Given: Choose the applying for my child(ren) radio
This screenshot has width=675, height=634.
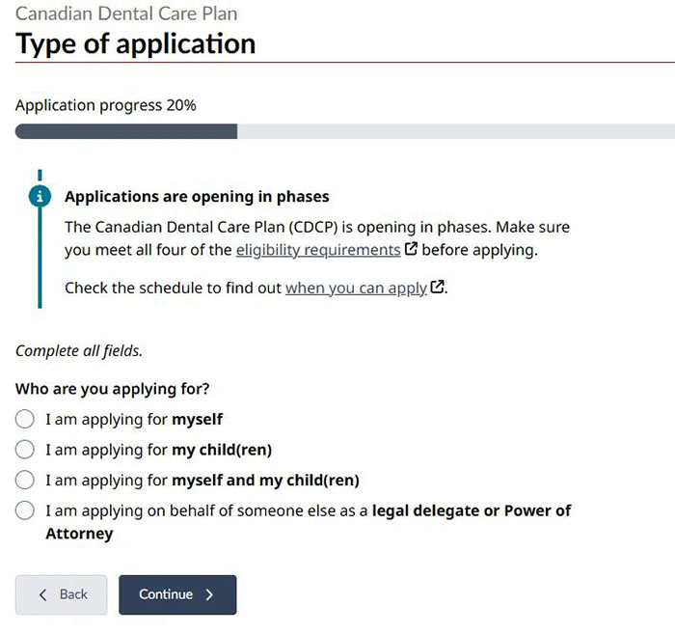Looking at the screenshot, I should pos(25,450).
